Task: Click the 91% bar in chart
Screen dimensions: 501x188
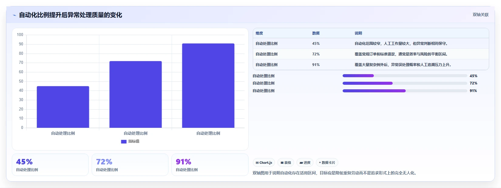Action: click(208, 86)
